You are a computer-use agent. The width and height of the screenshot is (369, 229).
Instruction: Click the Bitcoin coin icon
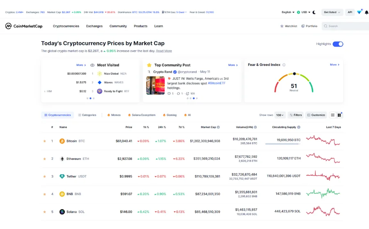pos(62,141)
